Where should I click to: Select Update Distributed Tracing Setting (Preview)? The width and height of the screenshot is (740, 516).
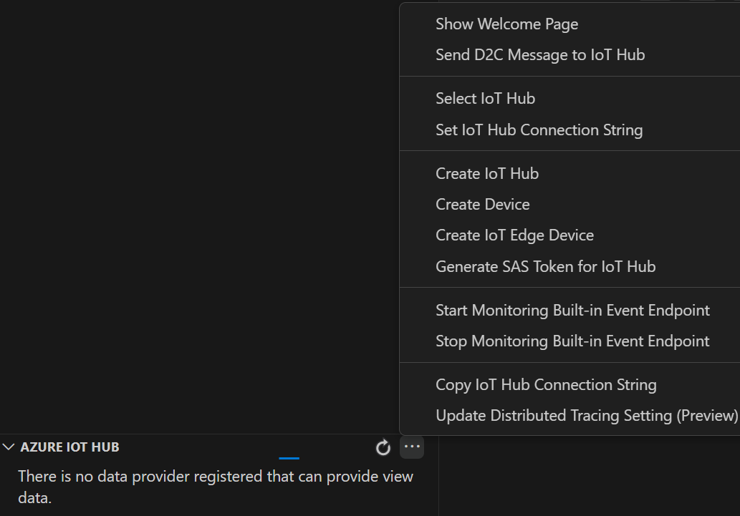click(570, 416)
